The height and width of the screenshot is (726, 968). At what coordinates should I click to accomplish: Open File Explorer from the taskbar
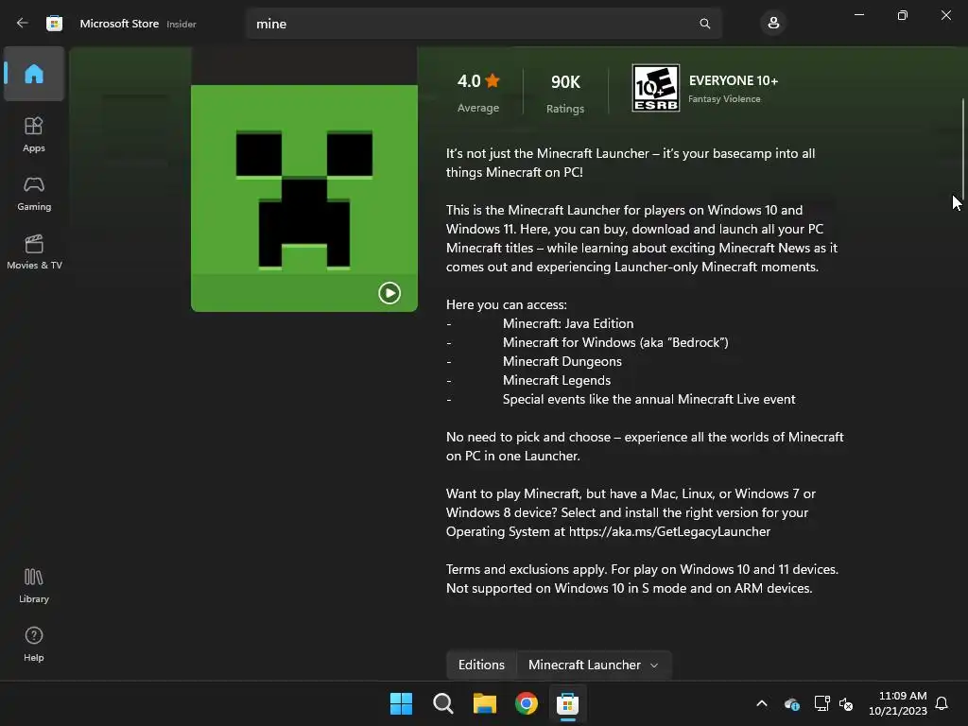[x=485, y=703]
